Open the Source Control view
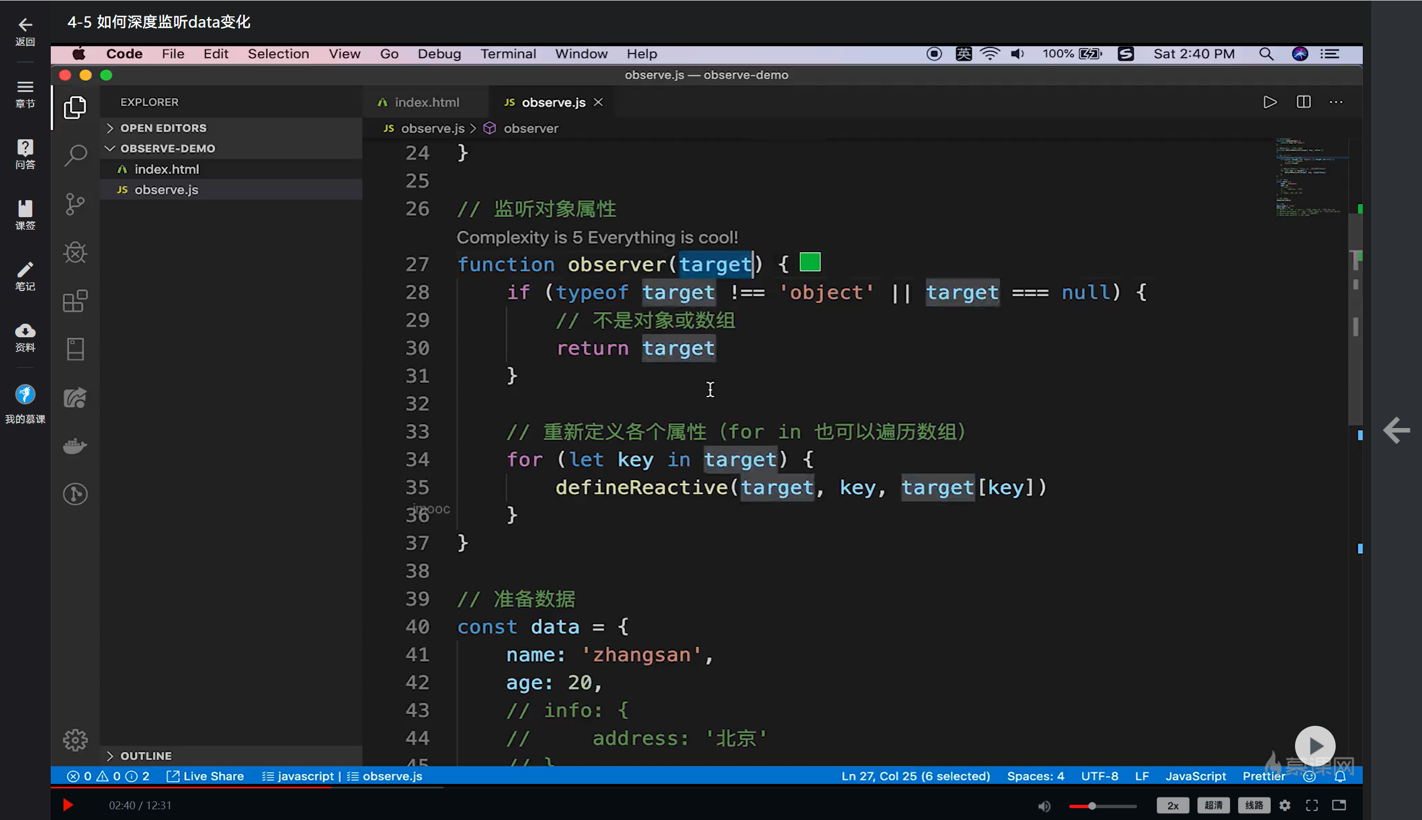This screenshot has width=1422, height=820. [75, 204]
